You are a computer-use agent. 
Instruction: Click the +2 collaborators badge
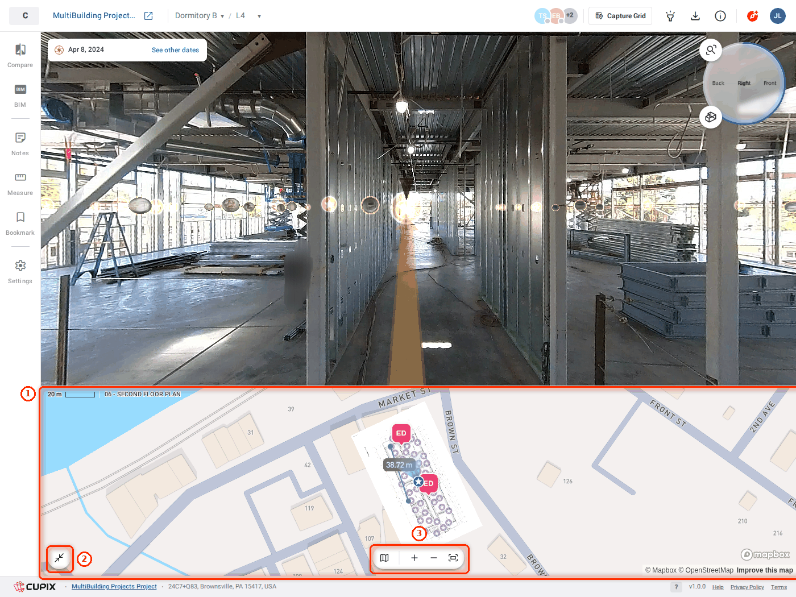570,15
